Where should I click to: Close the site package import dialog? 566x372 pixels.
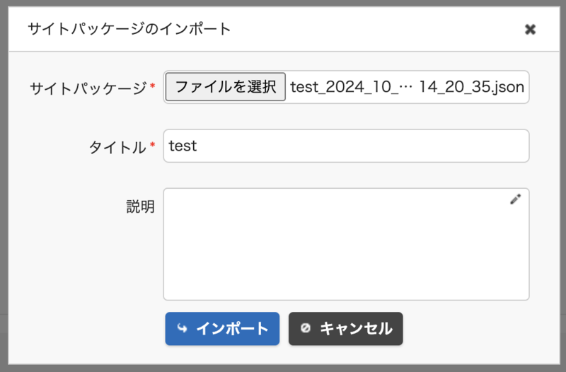tap(530, 29)
